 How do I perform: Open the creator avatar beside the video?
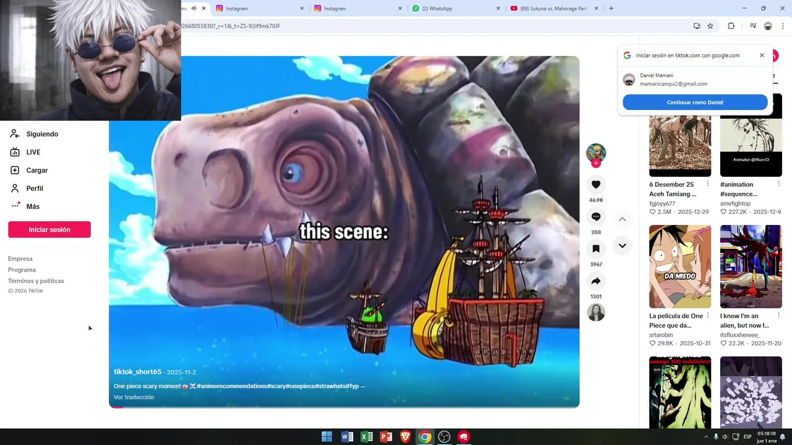click(596, 153)
